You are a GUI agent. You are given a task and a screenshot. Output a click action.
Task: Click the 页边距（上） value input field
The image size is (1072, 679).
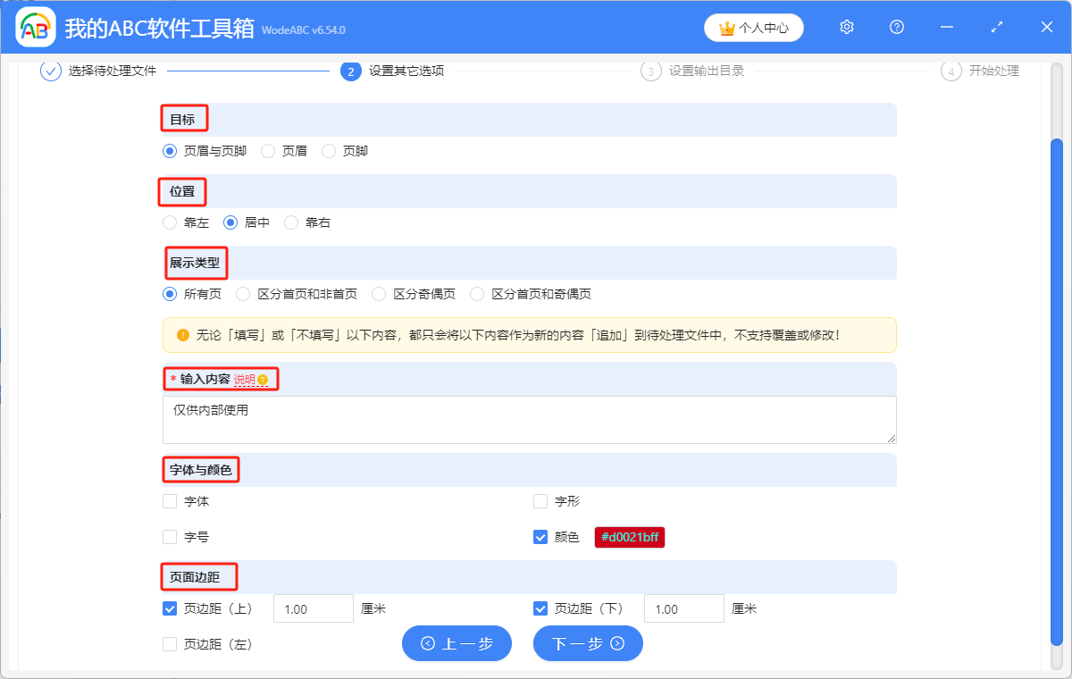(313, 608)
